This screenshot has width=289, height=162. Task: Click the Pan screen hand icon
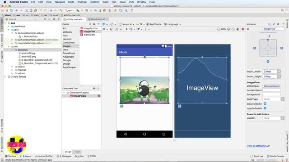tap(238, 29)
